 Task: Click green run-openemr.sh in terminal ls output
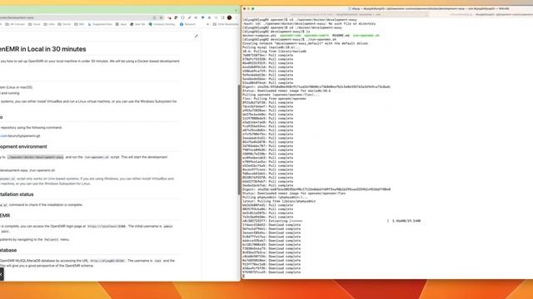coord(366,36)
